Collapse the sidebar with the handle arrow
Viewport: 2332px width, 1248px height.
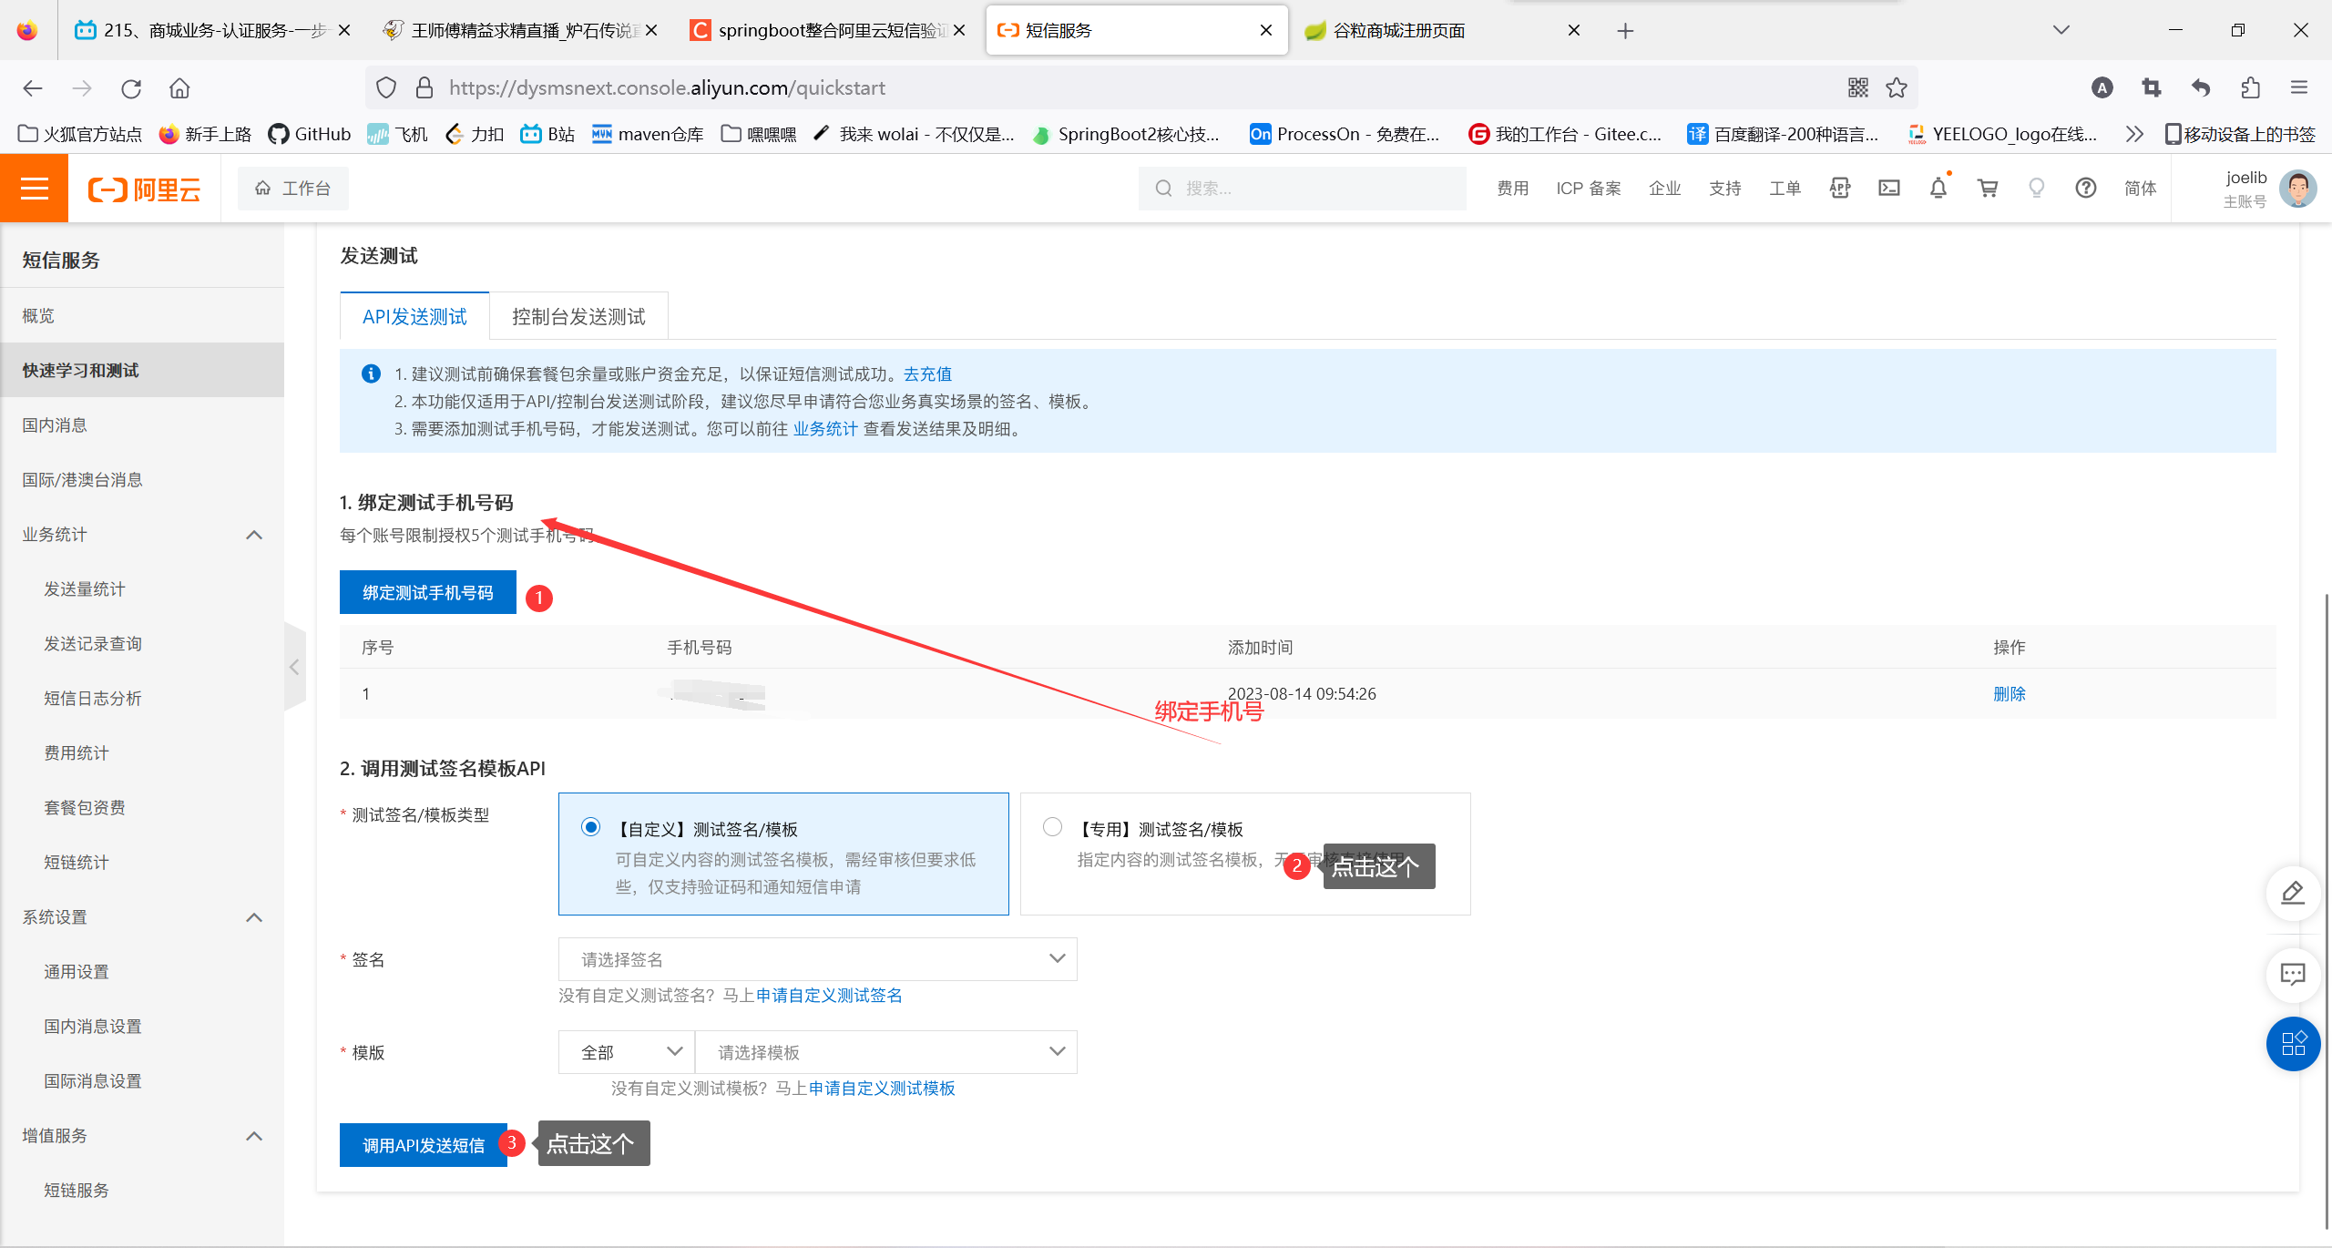click(294, 667)
